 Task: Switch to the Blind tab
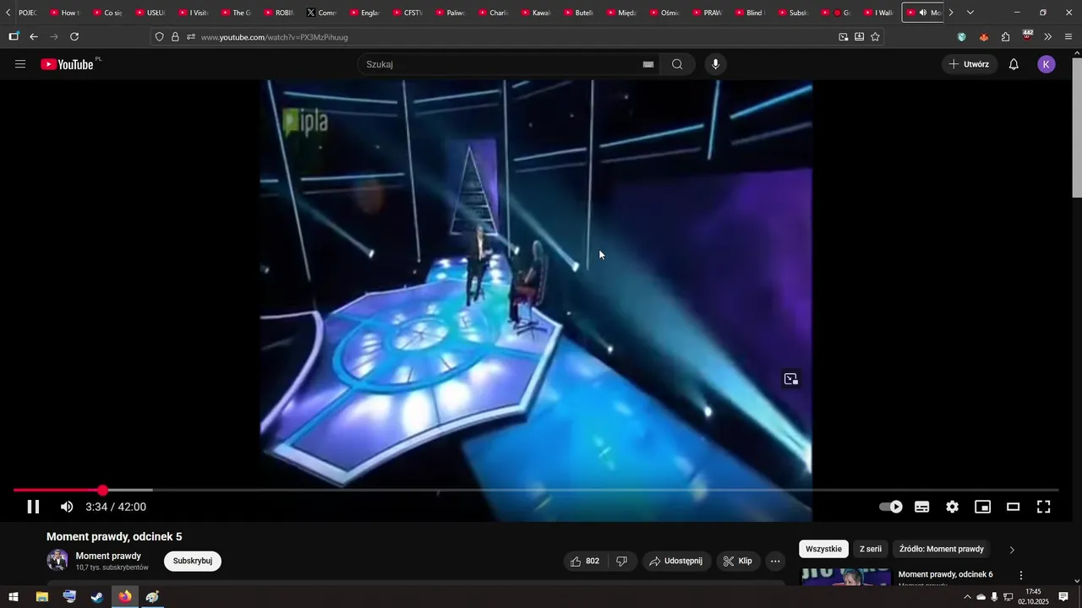[749, 13]
